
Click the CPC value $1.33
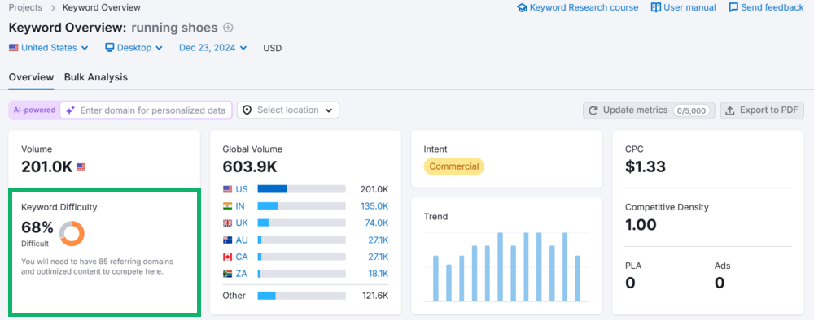pos(646,166)
